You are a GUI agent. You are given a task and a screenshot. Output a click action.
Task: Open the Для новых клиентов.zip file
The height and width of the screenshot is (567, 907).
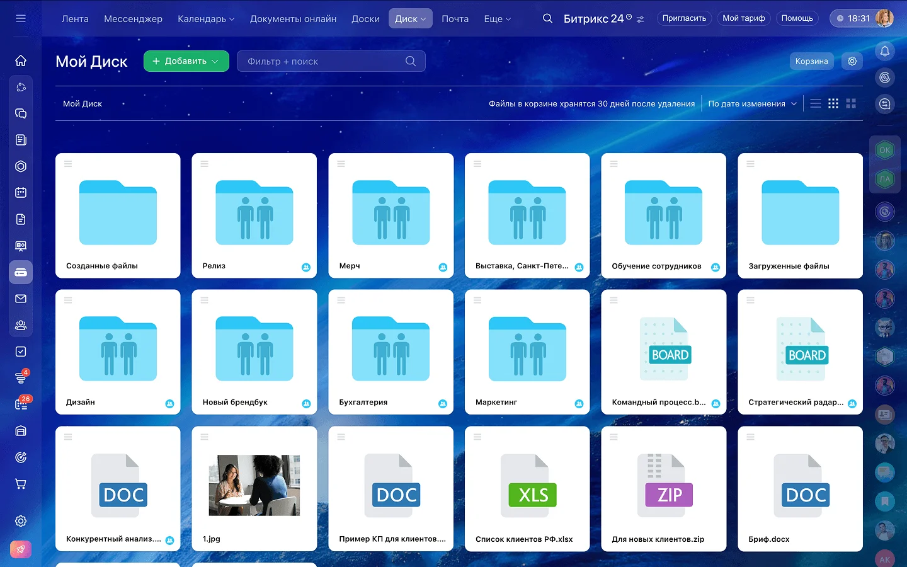coord(664,488)
